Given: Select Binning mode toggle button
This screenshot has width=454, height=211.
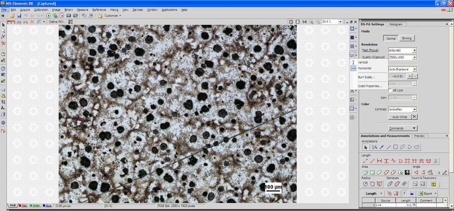Looking at the screenshot, I should tap(407, 38).
